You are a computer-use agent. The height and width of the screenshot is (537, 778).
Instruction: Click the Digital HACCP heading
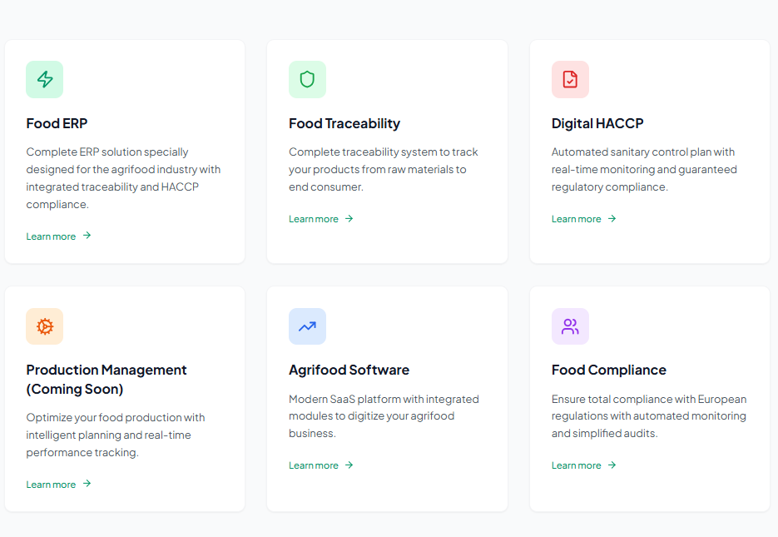pos(597,123)
